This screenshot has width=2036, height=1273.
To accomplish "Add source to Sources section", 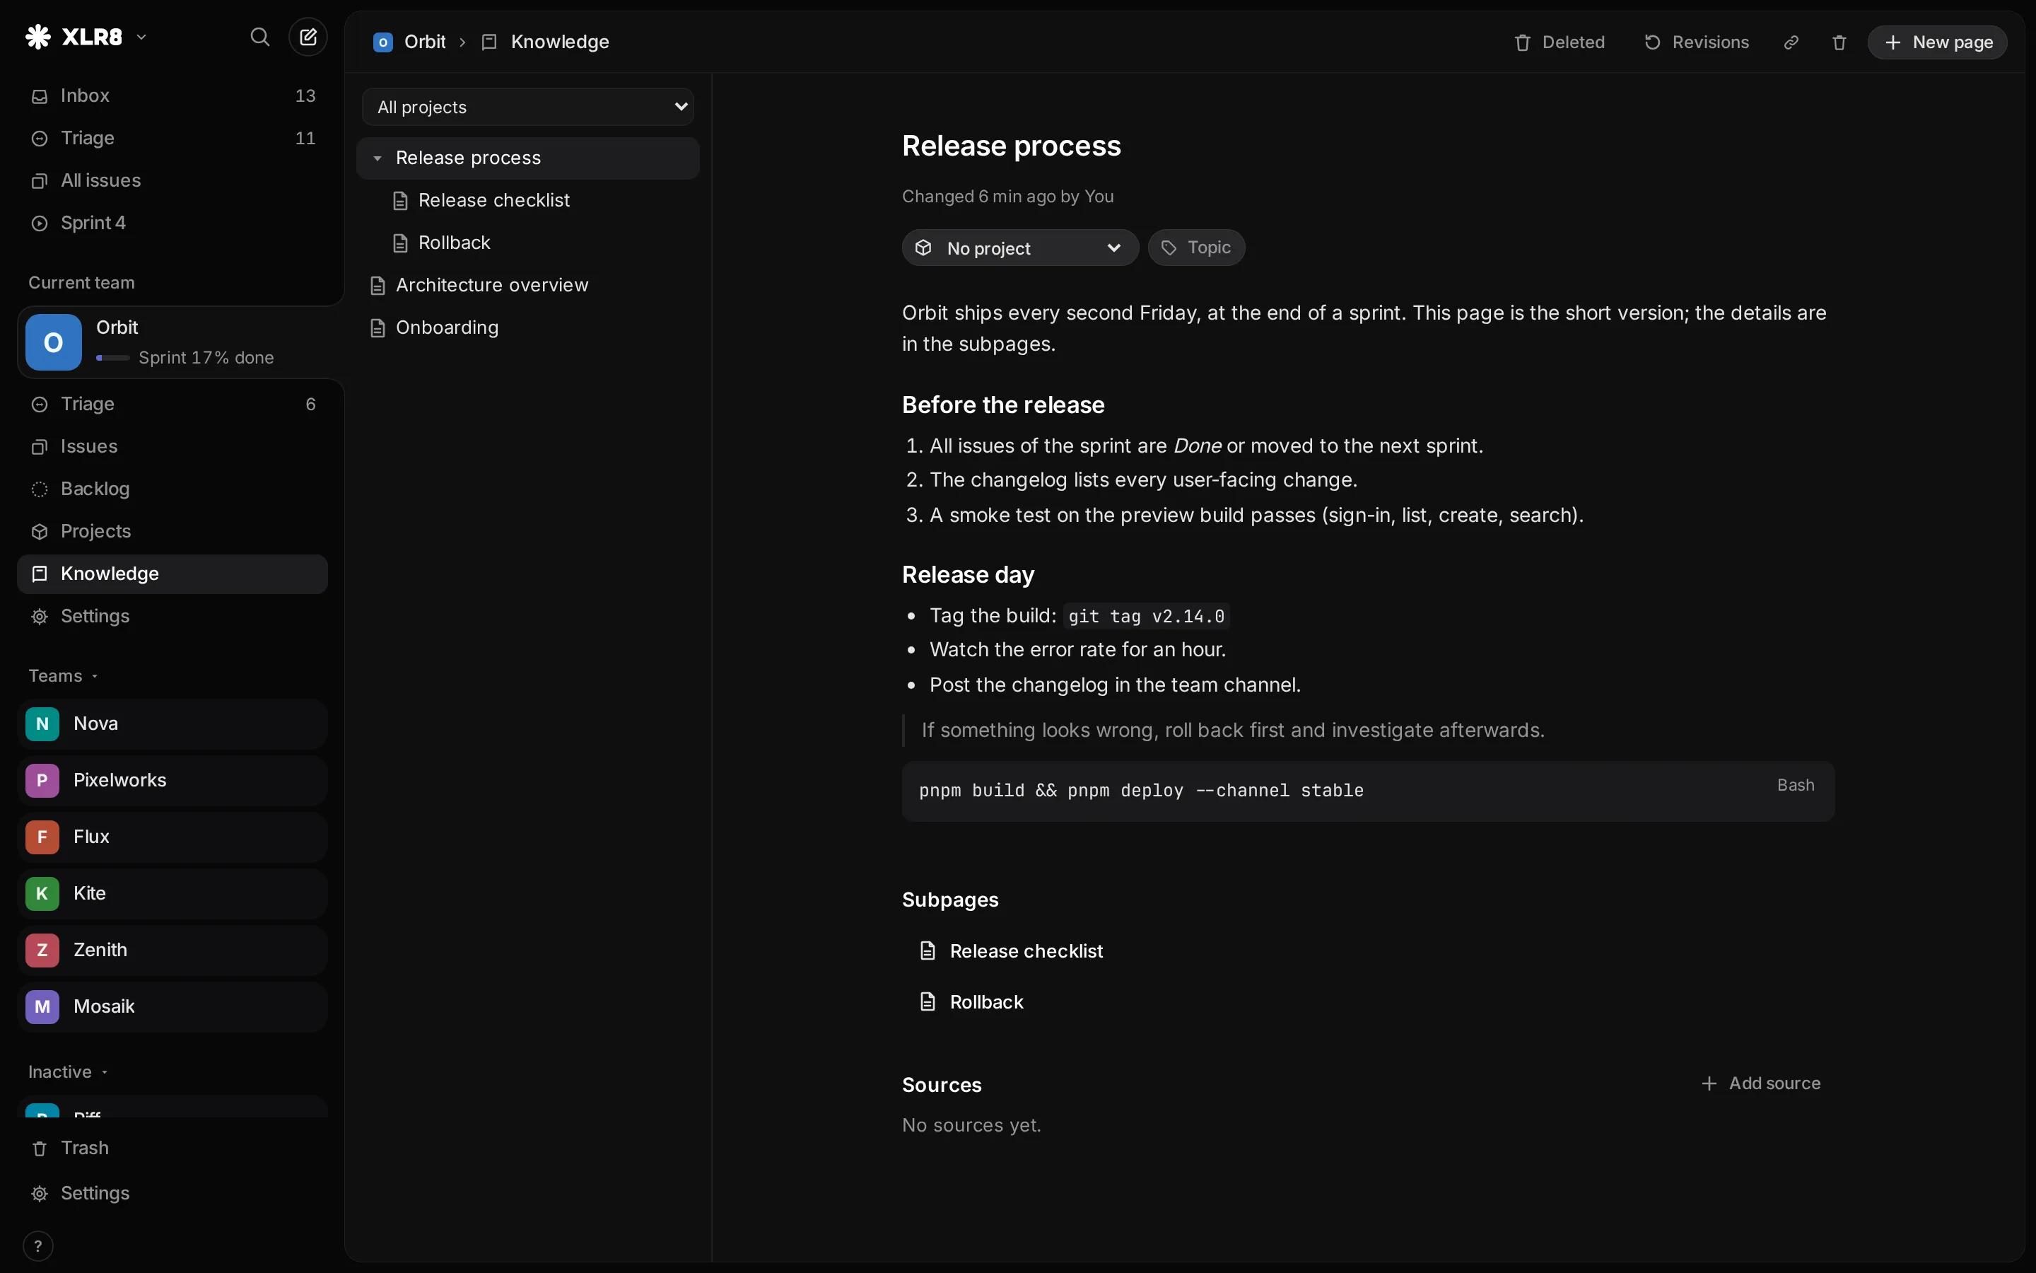I will point(1761,1083).
